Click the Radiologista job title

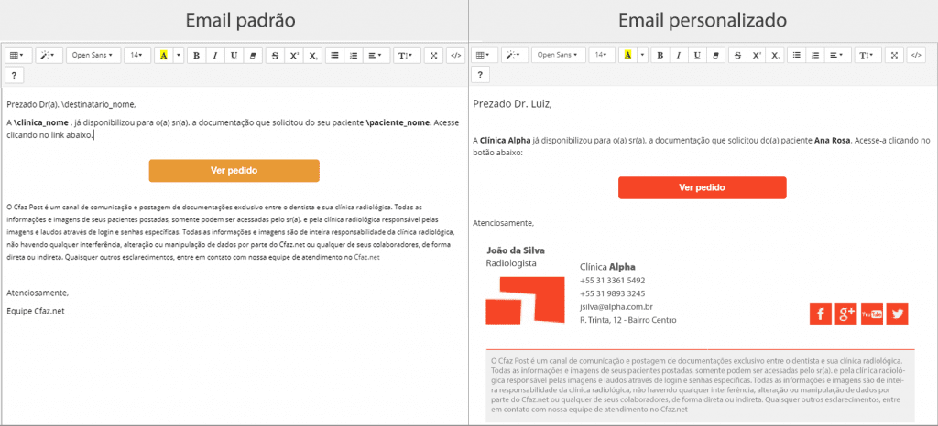point(511,263)
